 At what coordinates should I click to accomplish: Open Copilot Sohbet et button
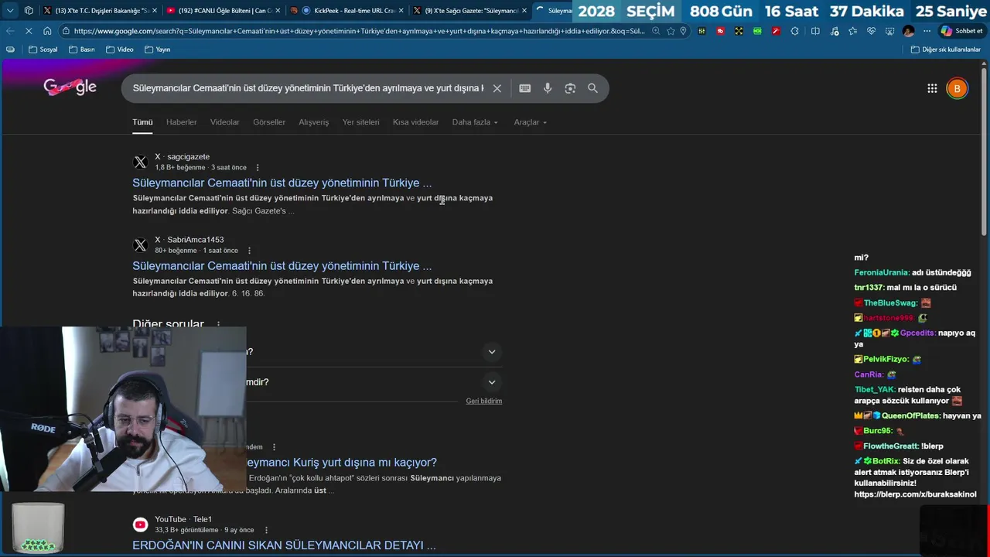point(961,31)
